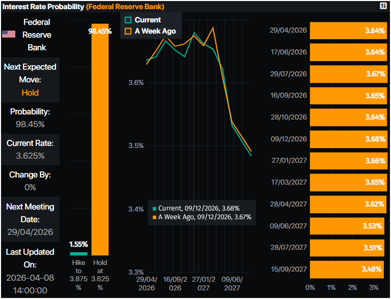Open the Federal Reserve Bank title link

click(124, 7)
